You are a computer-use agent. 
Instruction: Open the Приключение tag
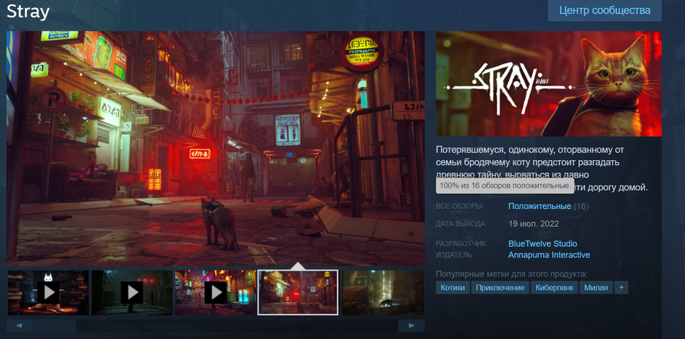click(x=500, y=287)
